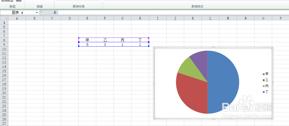
Task: Click the 乙 legend entry
Action: 266,80
